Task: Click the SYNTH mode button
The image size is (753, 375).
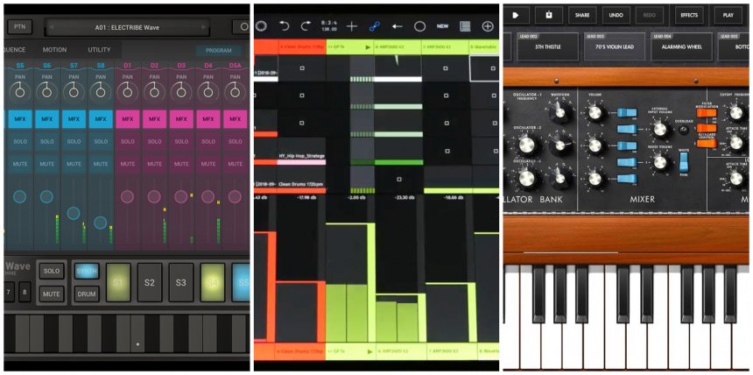Action: coord(87,271)
